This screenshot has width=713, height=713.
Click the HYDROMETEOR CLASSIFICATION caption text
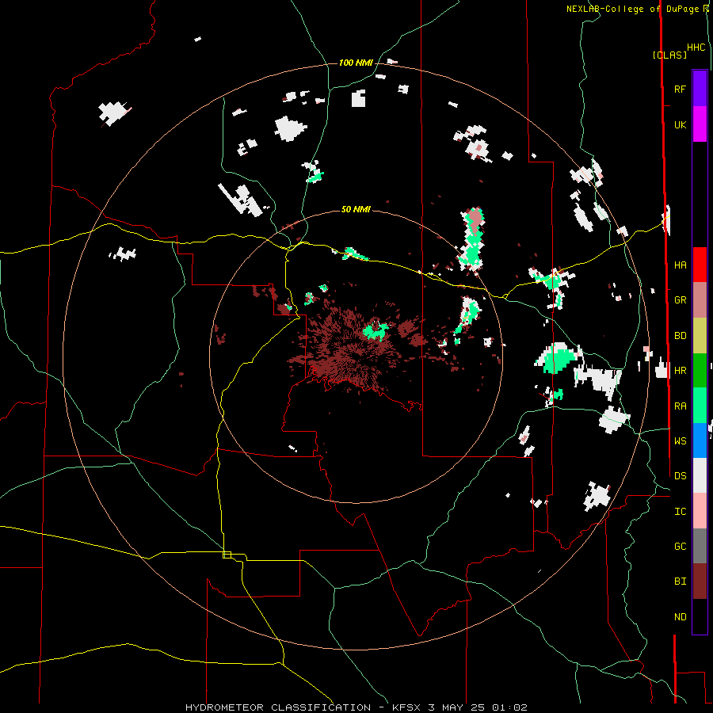[x=278, y=707]
